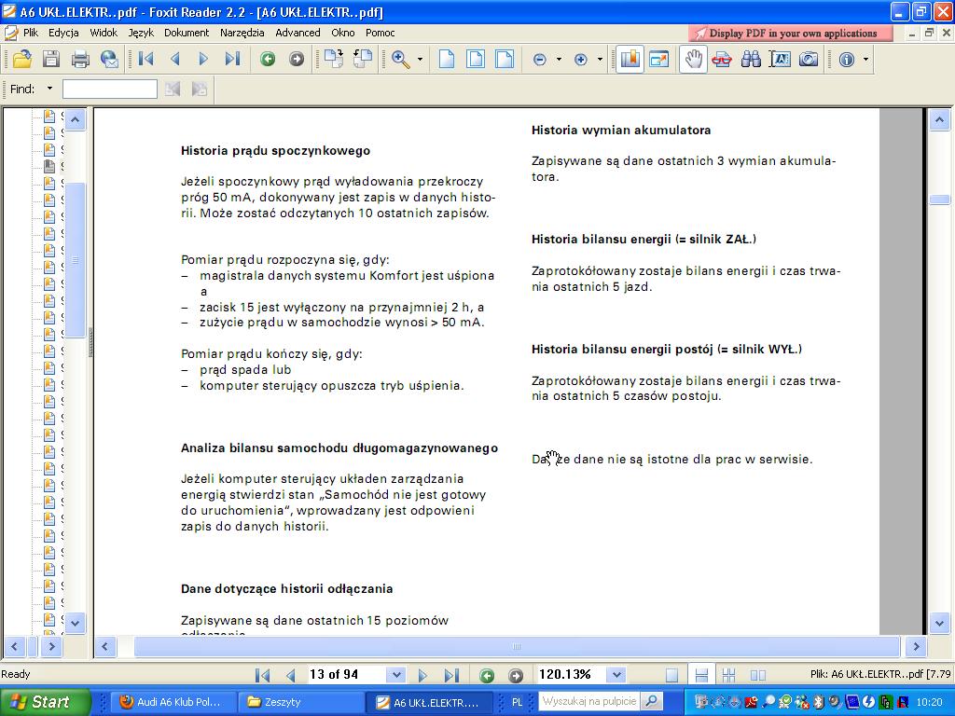Switch to single page layout

point(671,675)
